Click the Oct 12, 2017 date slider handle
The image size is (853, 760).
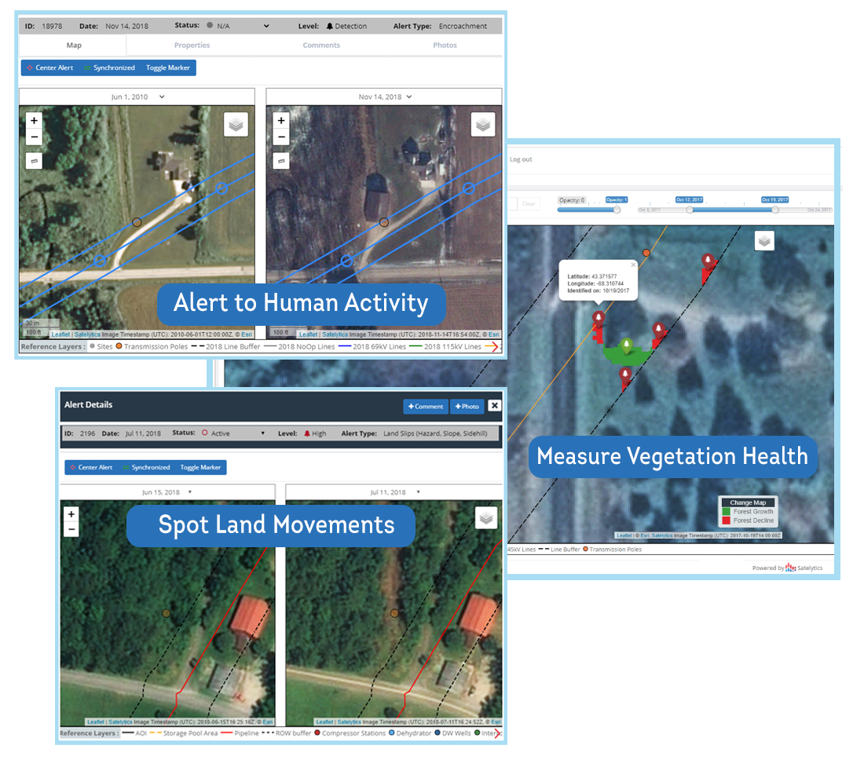point(690,210)
